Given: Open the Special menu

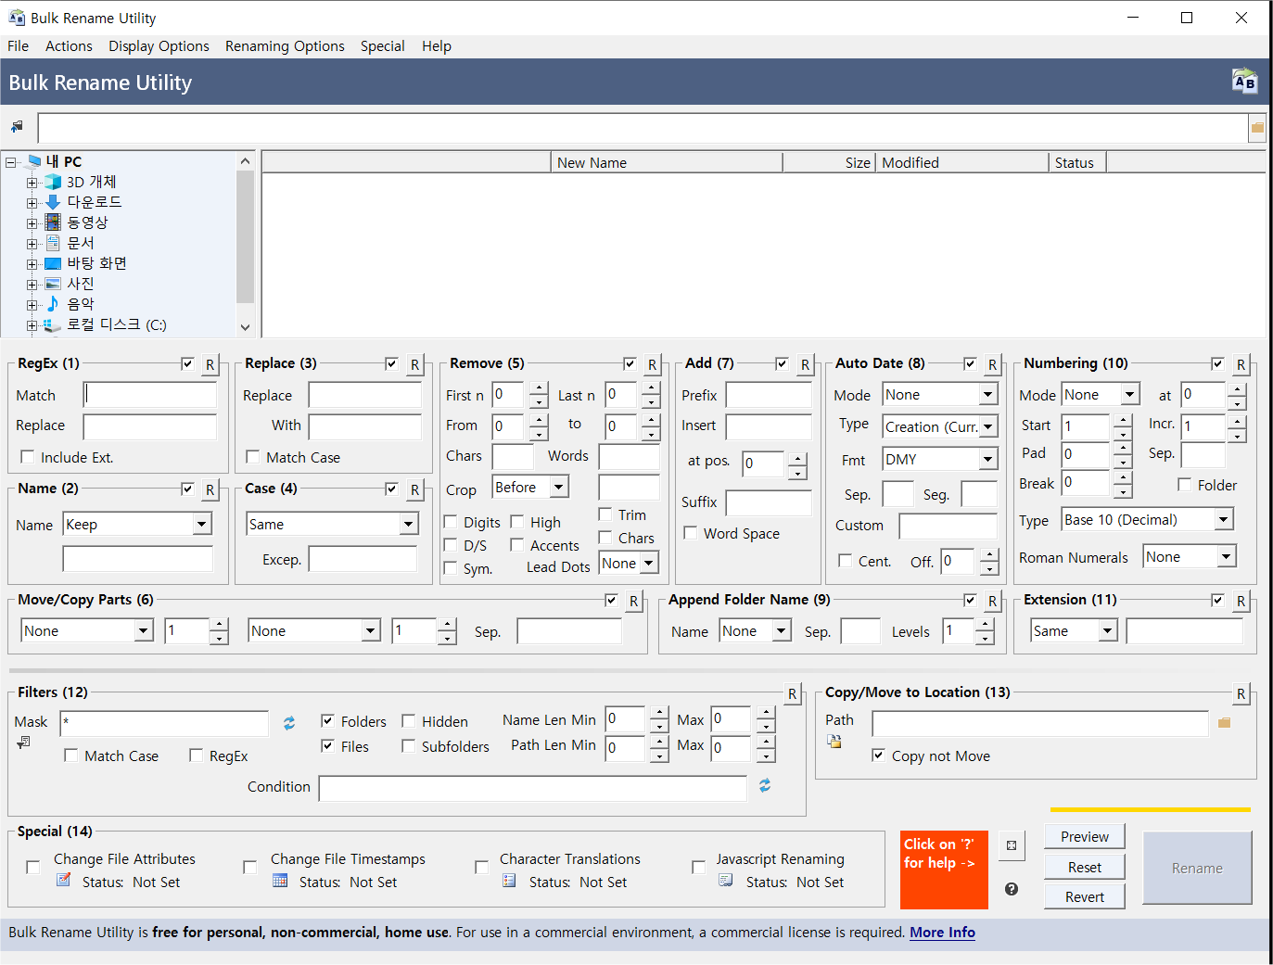Looking at the screenshot, I should pos(382,46).
